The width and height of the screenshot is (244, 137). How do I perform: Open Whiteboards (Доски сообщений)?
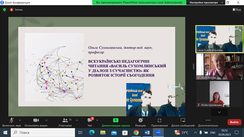point(183,122)
